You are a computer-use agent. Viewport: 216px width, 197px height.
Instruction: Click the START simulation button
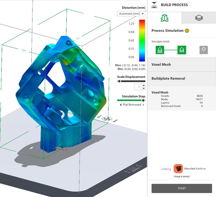click(x=182, y=188)
